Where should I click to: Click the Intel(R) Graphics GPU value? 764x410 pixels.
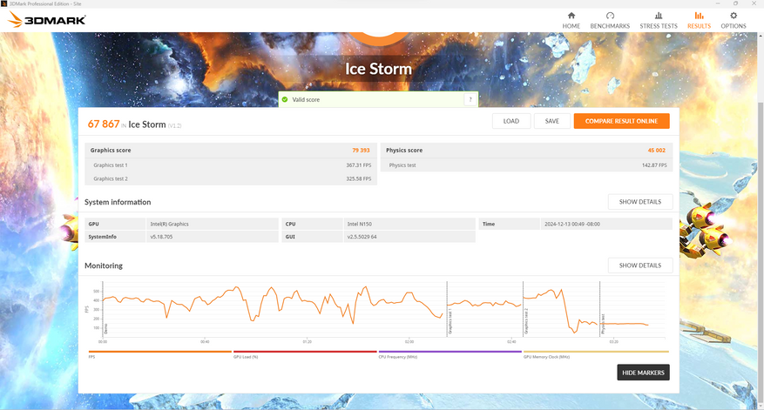pos(169,224)
